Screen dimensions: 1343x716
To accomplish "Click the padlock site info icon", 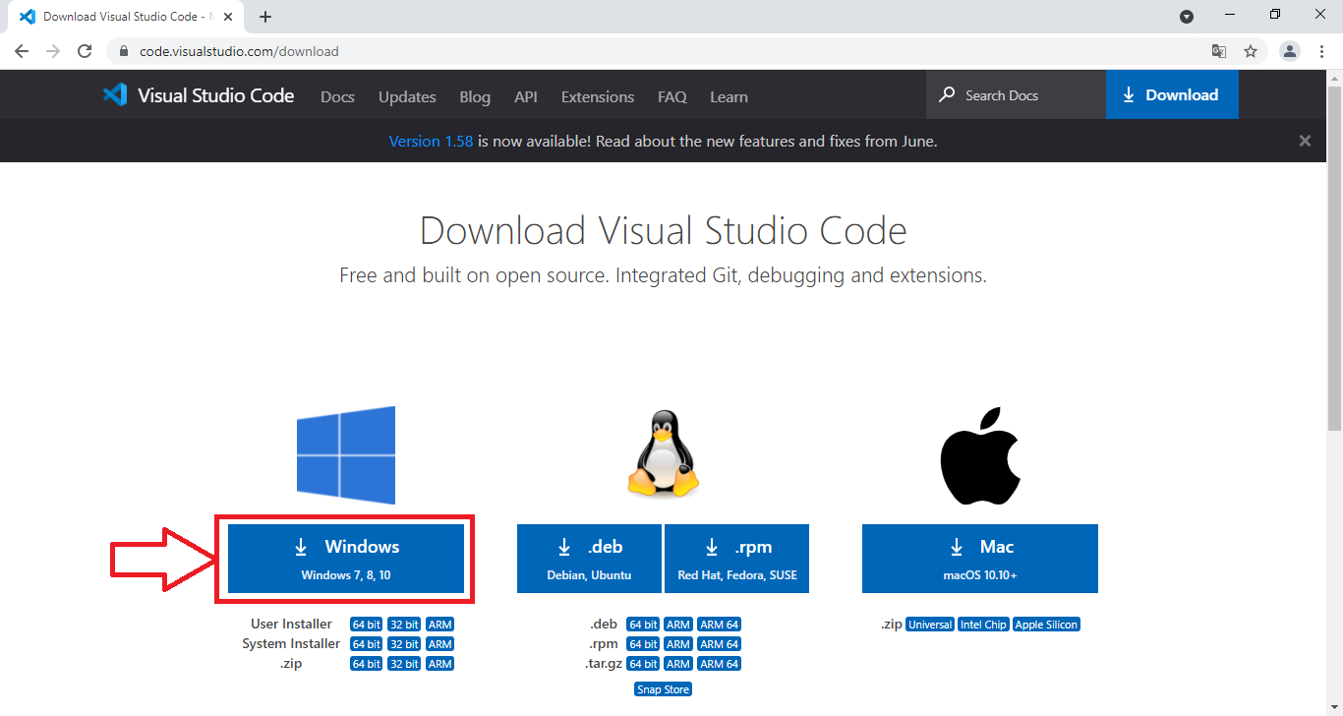I will 124,51.
